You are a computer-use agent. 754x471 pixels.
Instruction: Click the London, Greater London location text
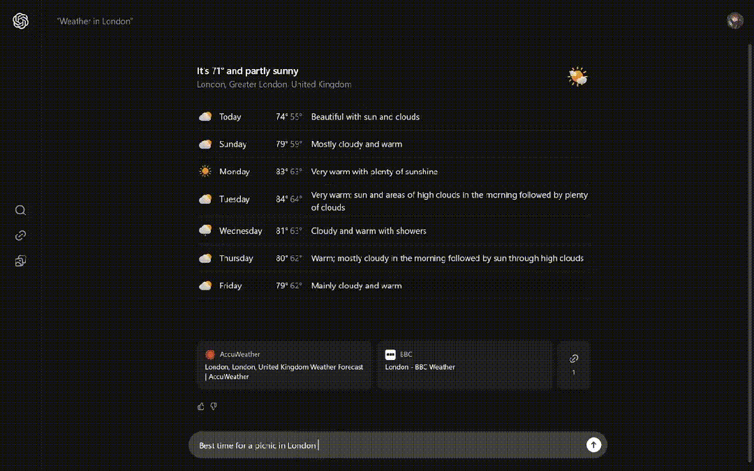[274, 84]
